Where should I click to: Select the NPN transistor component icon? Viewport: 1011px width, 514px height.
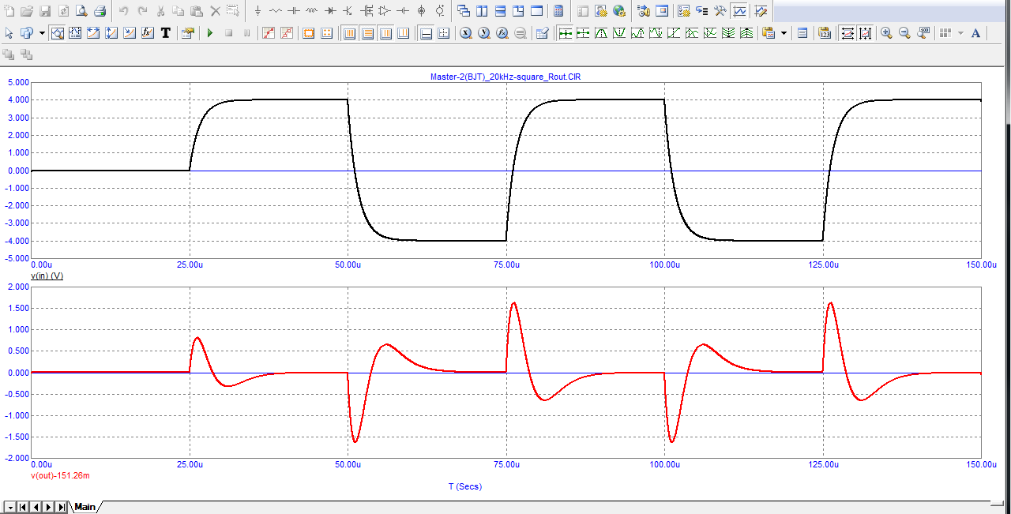(348, 11)
